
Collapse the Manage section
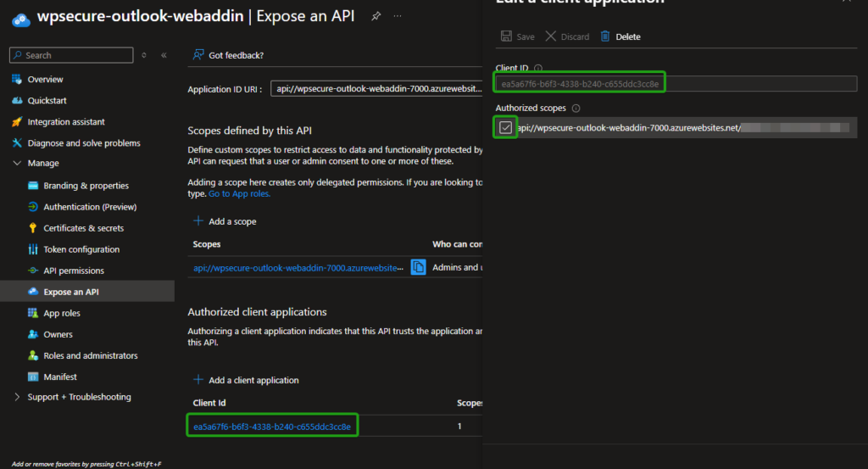pos(17,163)
